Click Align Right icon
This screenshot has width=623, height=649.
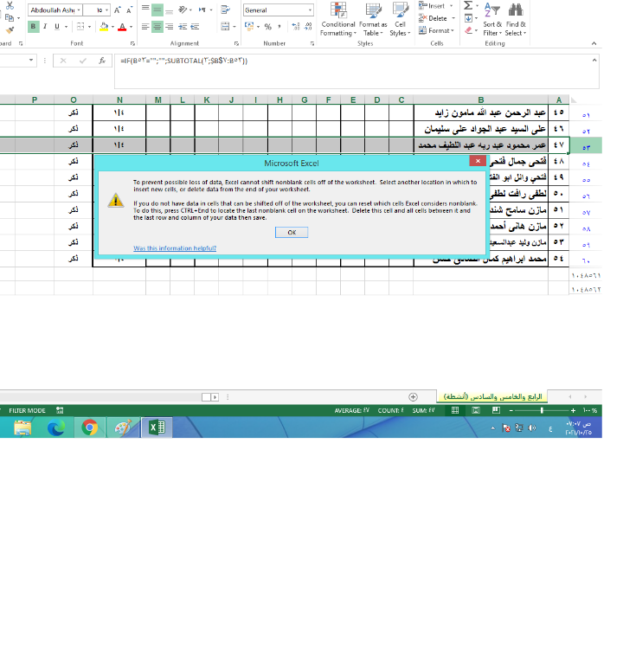pyautogui.click(x=169, y=27)
